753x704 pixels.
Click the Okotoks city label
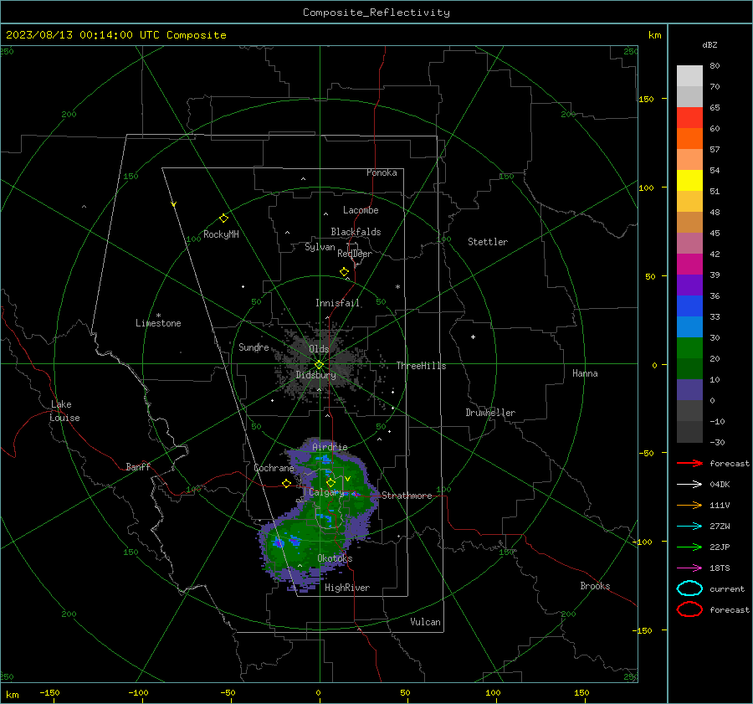coord(335,558)
